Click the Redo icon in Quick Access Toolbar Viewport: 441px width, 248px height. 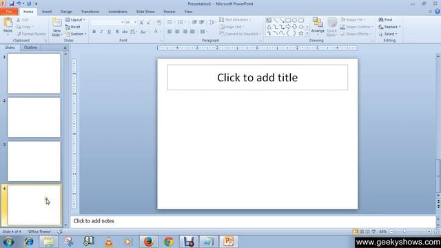29,3
